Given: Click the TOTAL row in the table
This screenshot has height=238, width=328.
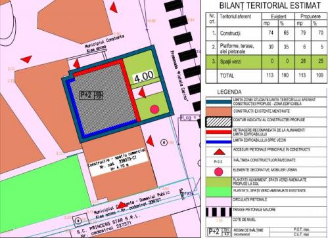Looking at the screenshot, I should (x=266, y=76).
